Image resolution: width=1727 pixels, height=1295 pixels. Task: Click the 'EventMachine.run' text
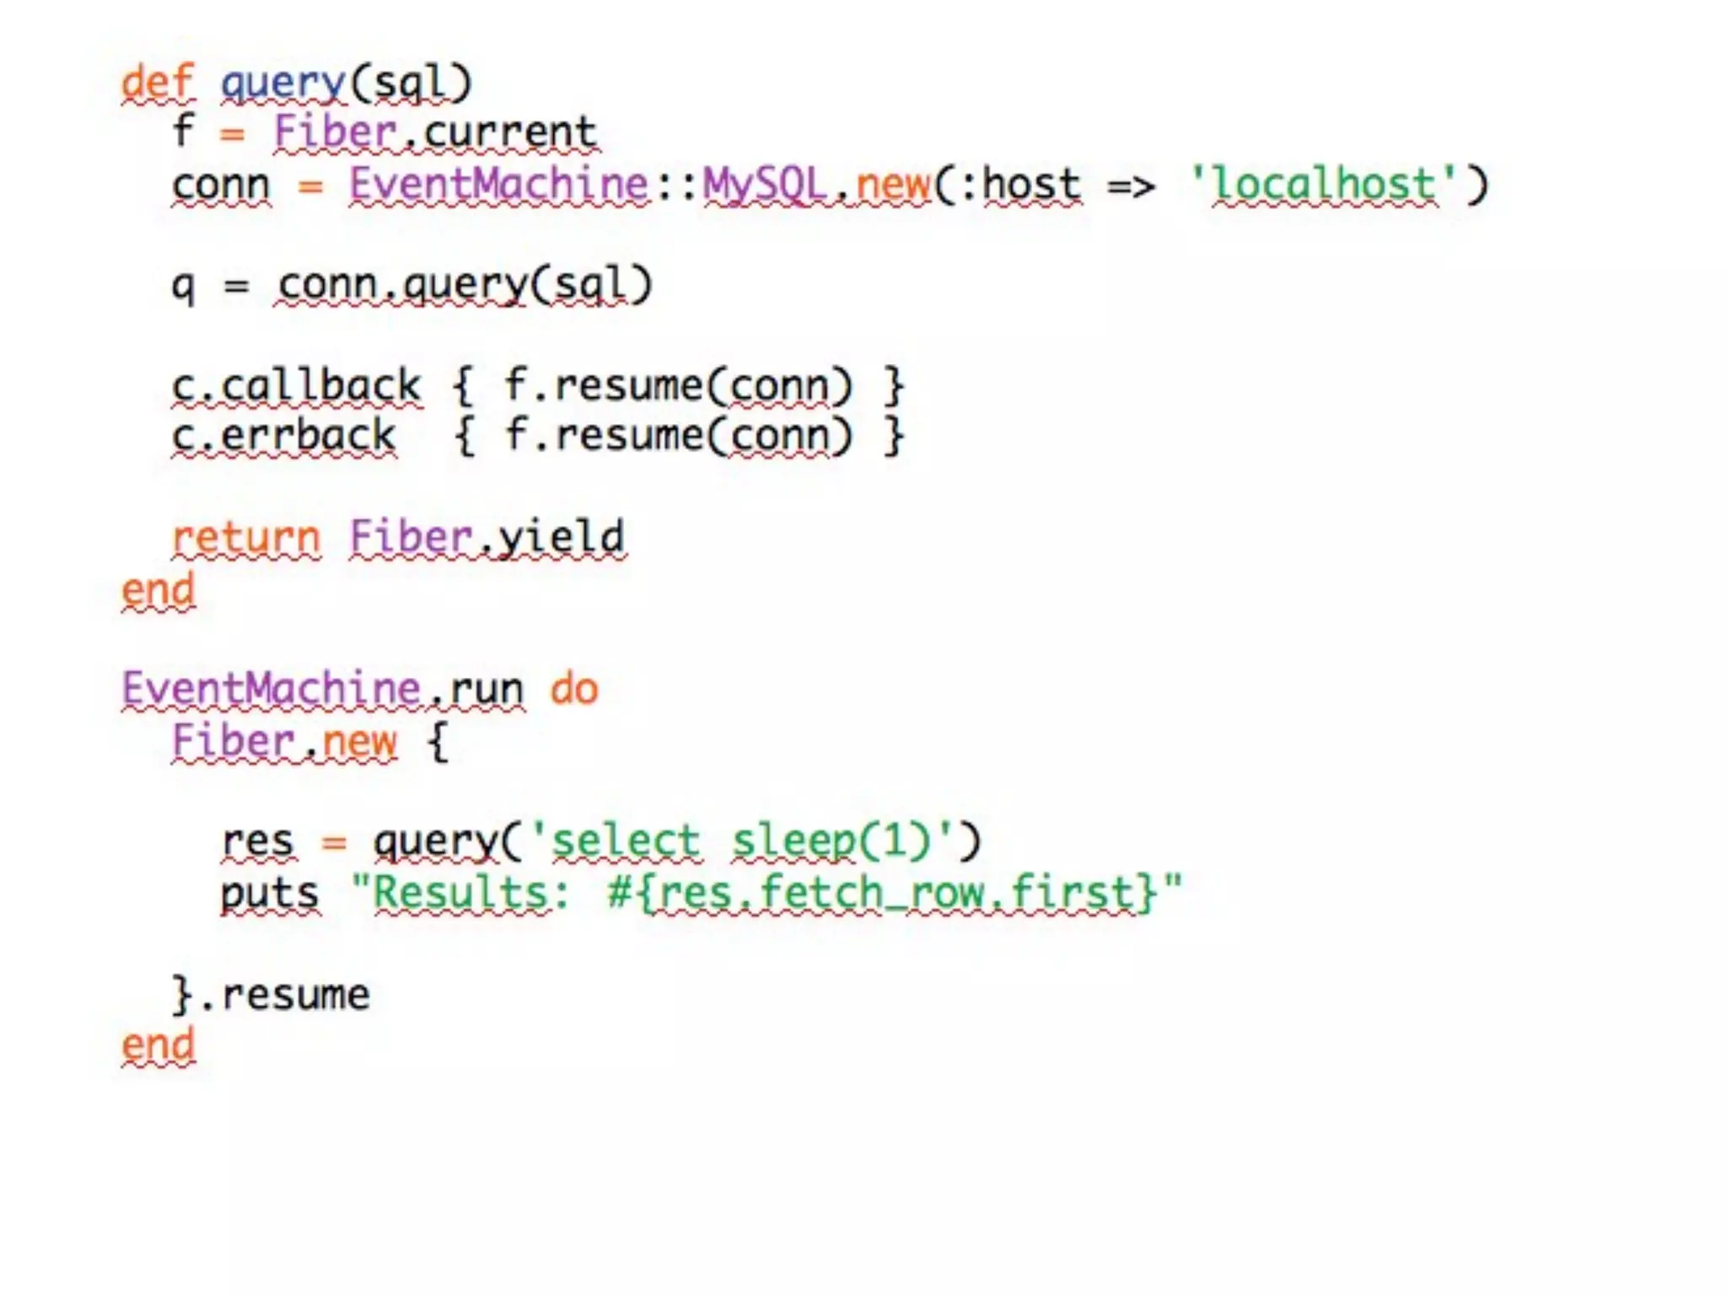(x=322, y=690)
